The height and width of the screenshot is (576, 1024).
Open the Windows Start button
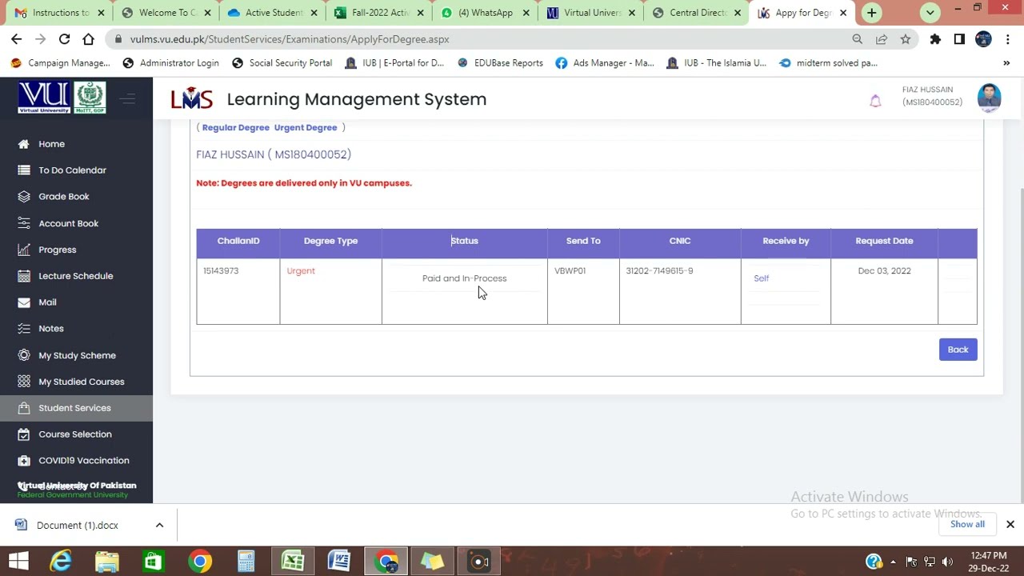[18, 562]
